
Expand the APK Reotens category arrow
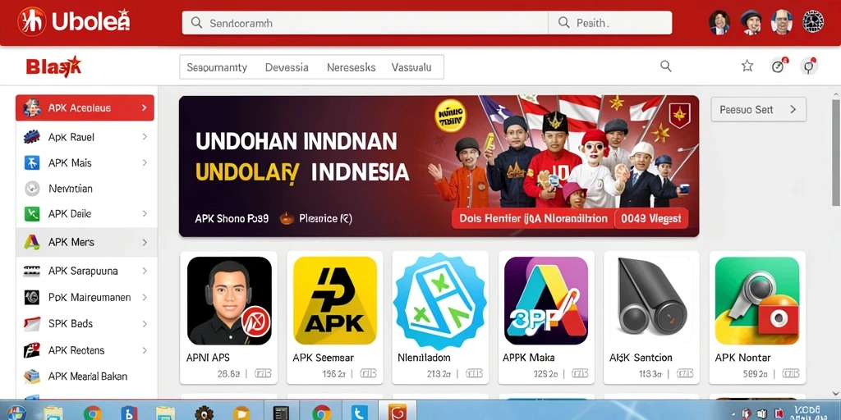pyautogui.click(x=145, y=350)
